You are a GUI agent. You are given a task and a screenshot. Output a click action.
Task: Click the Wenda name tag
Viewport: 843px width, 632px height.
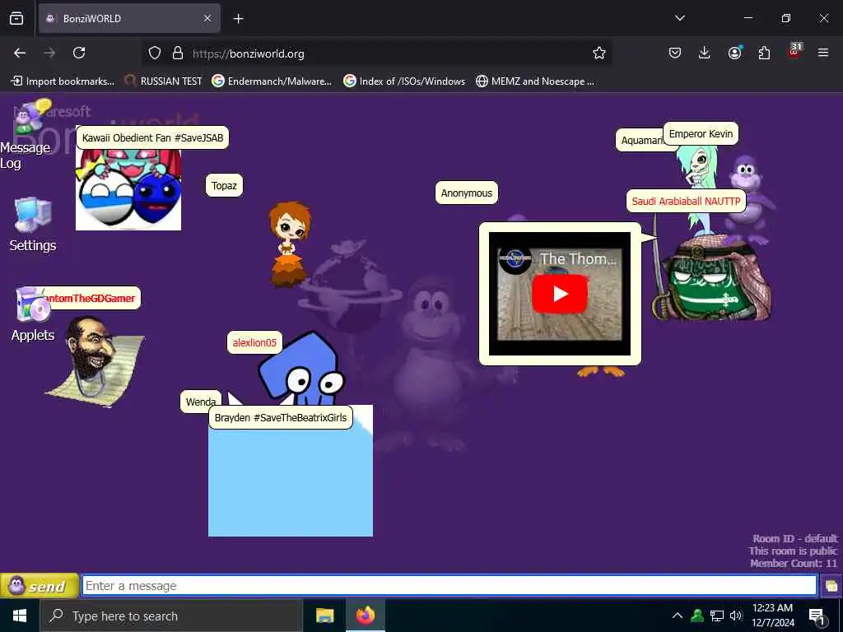click(201, 402)
